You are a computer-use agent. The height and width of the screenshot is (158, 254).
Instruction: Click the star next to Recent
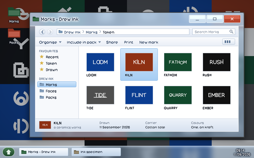pyautogui.click(x=42, y=57)
